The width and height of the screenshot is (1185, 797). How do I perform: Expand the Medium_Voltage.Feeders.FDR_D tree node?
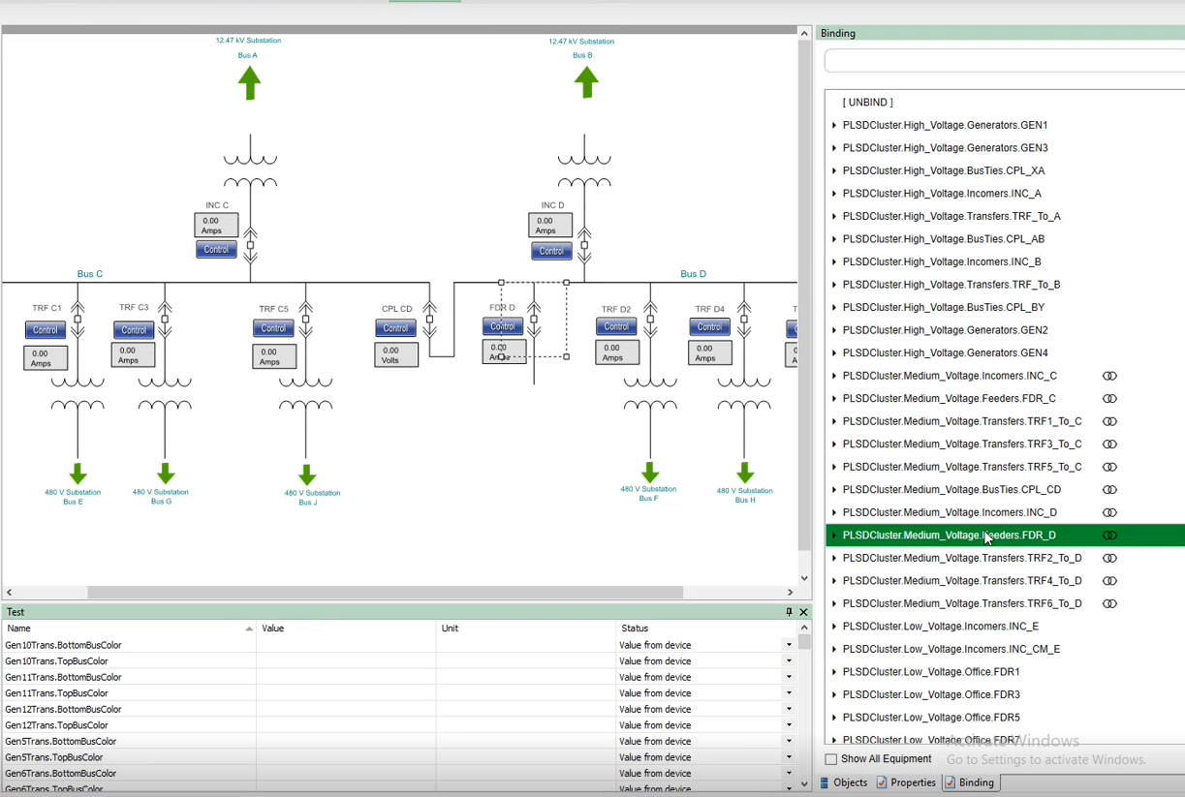[834, 536]
